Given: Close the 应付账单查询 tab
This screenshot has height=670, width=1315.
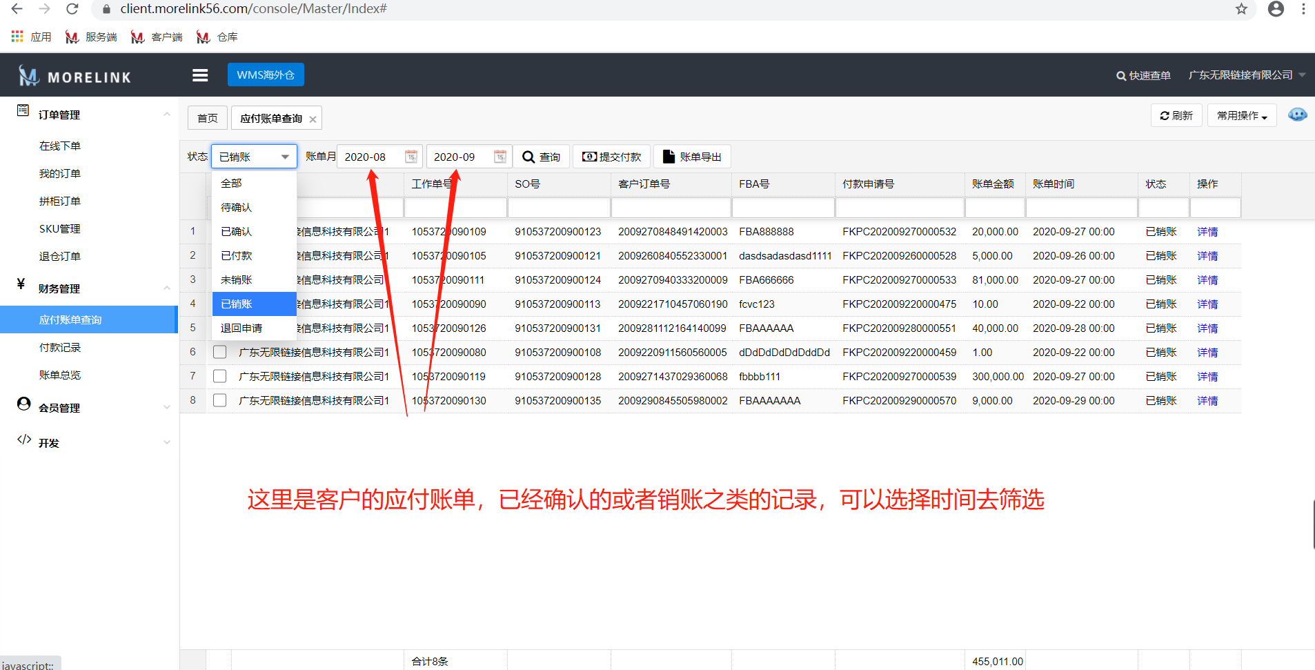Looking at the screenshot, I should pyautogui.click(x=313, y=119).
